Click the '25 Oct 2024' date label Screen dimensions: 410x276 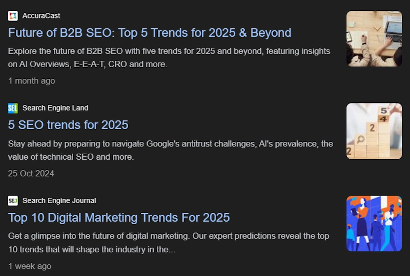31,174
